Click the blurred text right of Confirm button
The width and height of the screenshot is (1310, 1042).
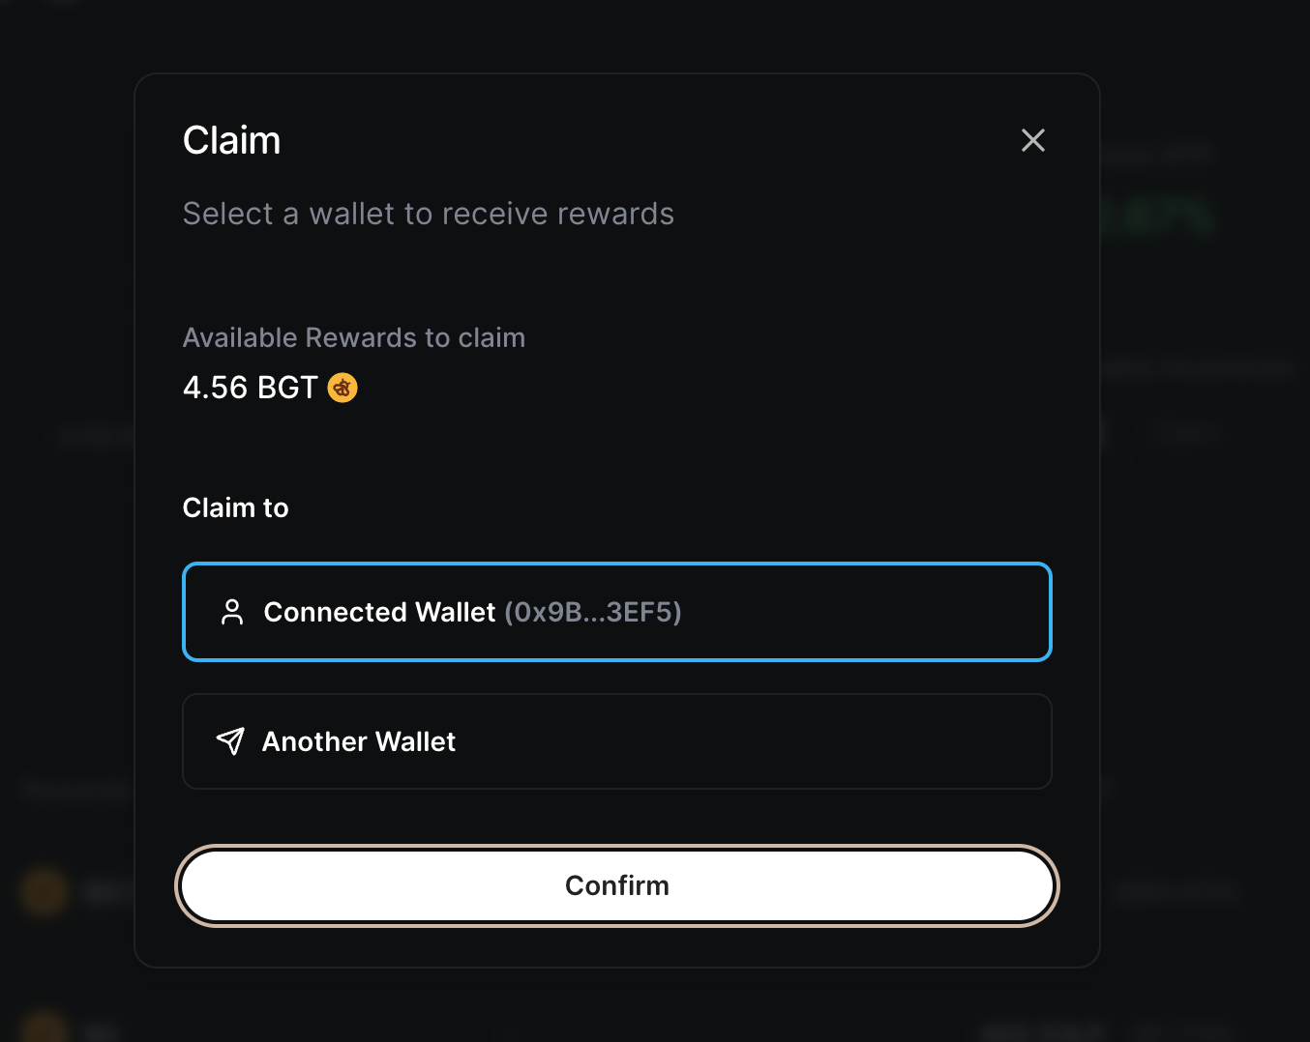[x=1176, y=891]
